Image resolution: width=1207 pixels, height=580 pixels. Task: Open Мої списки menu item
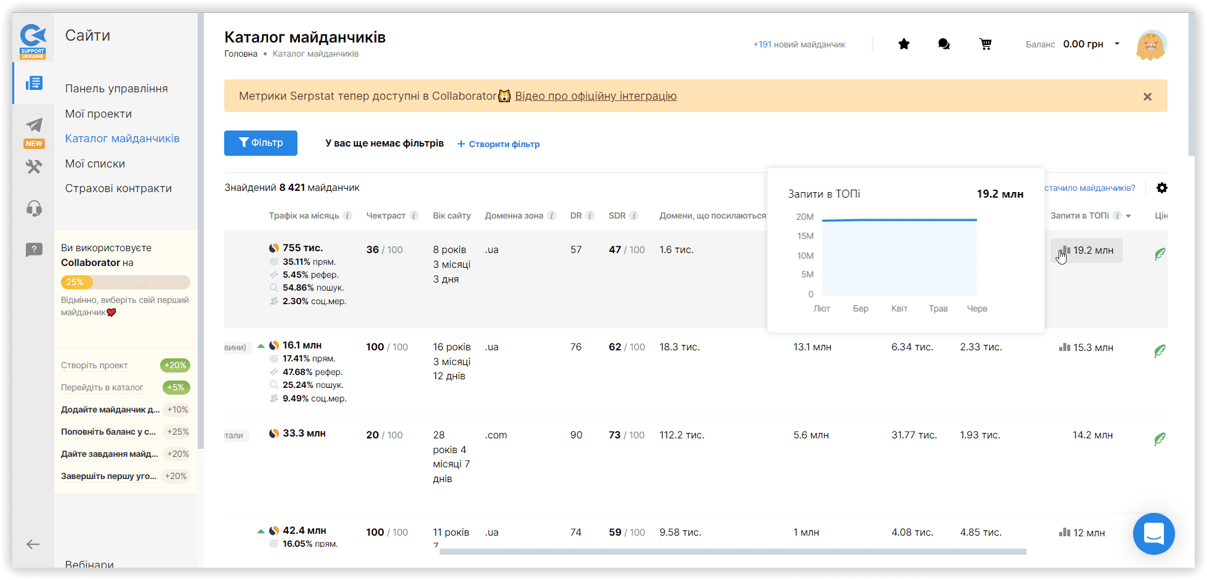(95, 164)
